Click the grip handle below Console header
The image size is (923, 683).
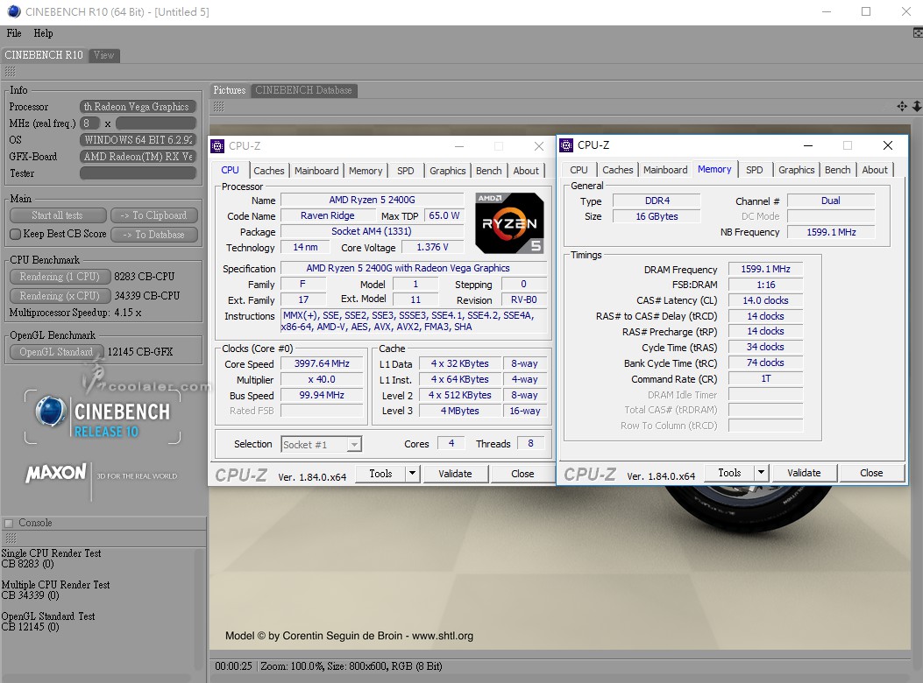click(10, 538)
